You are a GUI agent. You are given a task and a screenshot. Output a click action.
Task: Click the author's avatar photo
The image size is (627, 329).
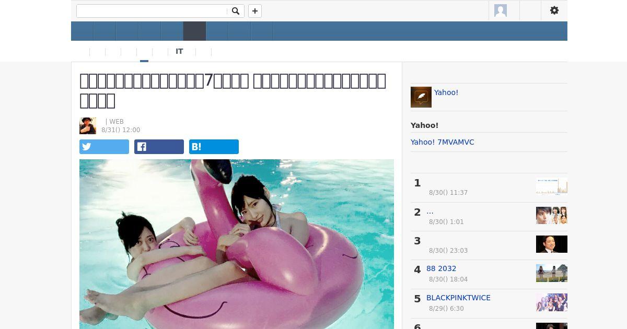(x=88, y=126)
